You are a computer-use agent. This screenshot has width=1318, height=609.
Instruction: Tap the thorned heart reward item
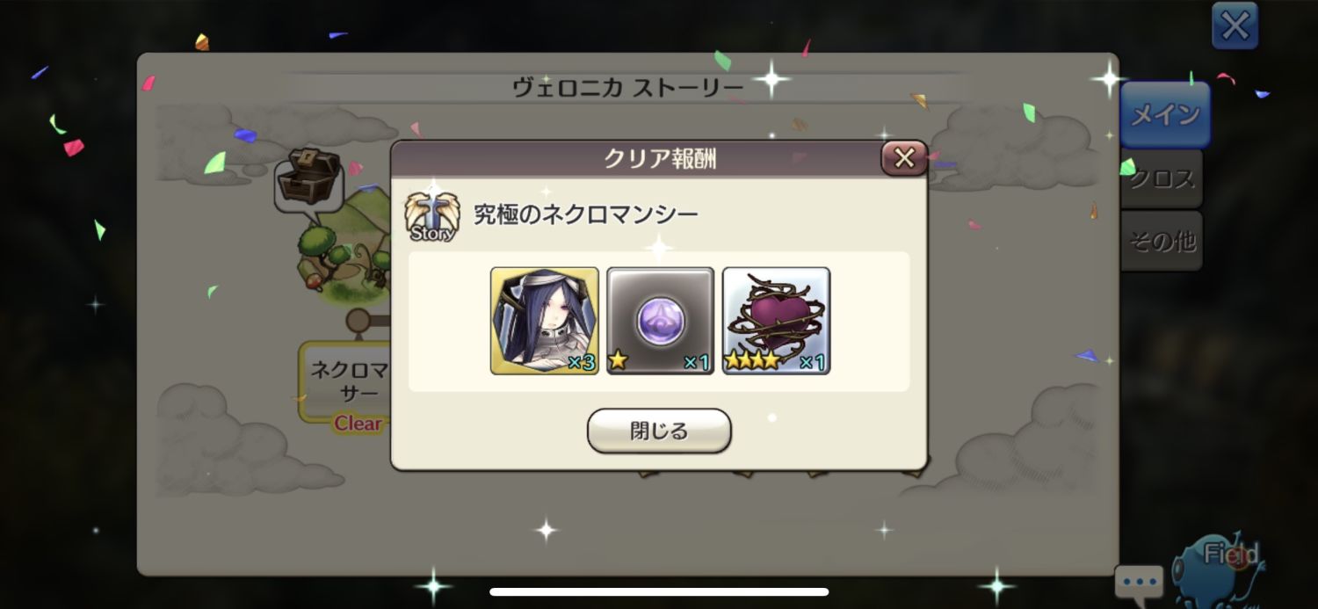(777, 321)
